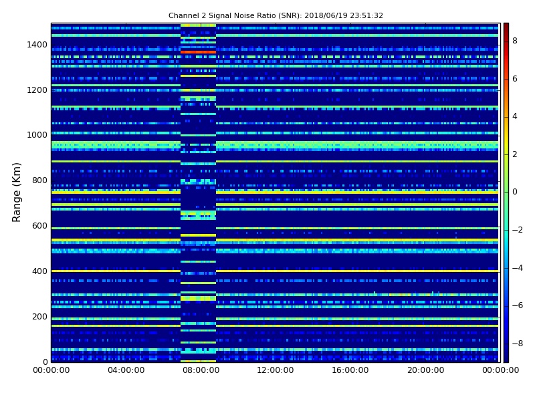Select y-axis tick label 1000
Screen dimensions: 535x401
(x=37, y=135)
